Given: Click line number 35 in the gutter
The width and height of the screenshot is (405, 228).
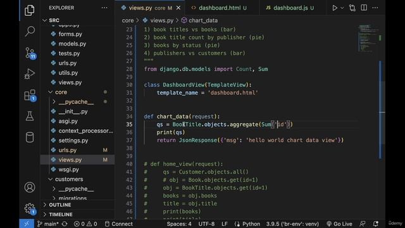Looking at the screenshot, I should pos(129,124).
